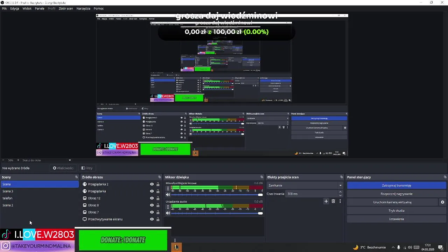Open virtual camera settings gear

click(442, 202)
